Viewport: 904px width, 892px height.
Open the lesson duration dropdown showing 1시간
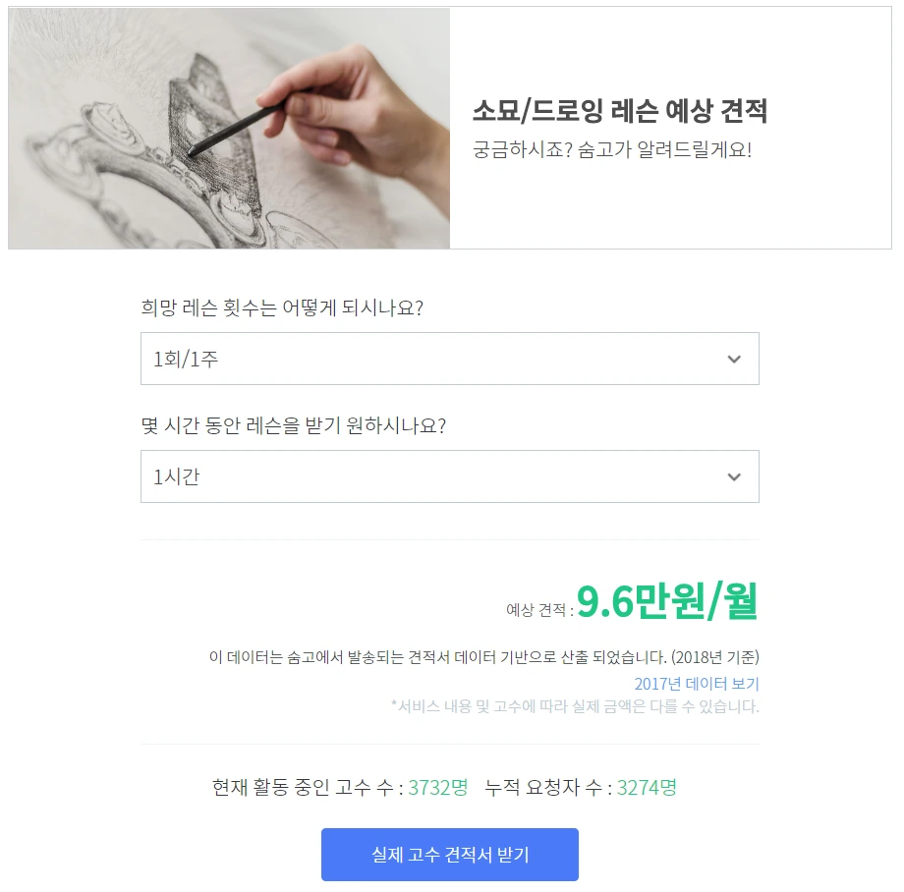(449, 475)
